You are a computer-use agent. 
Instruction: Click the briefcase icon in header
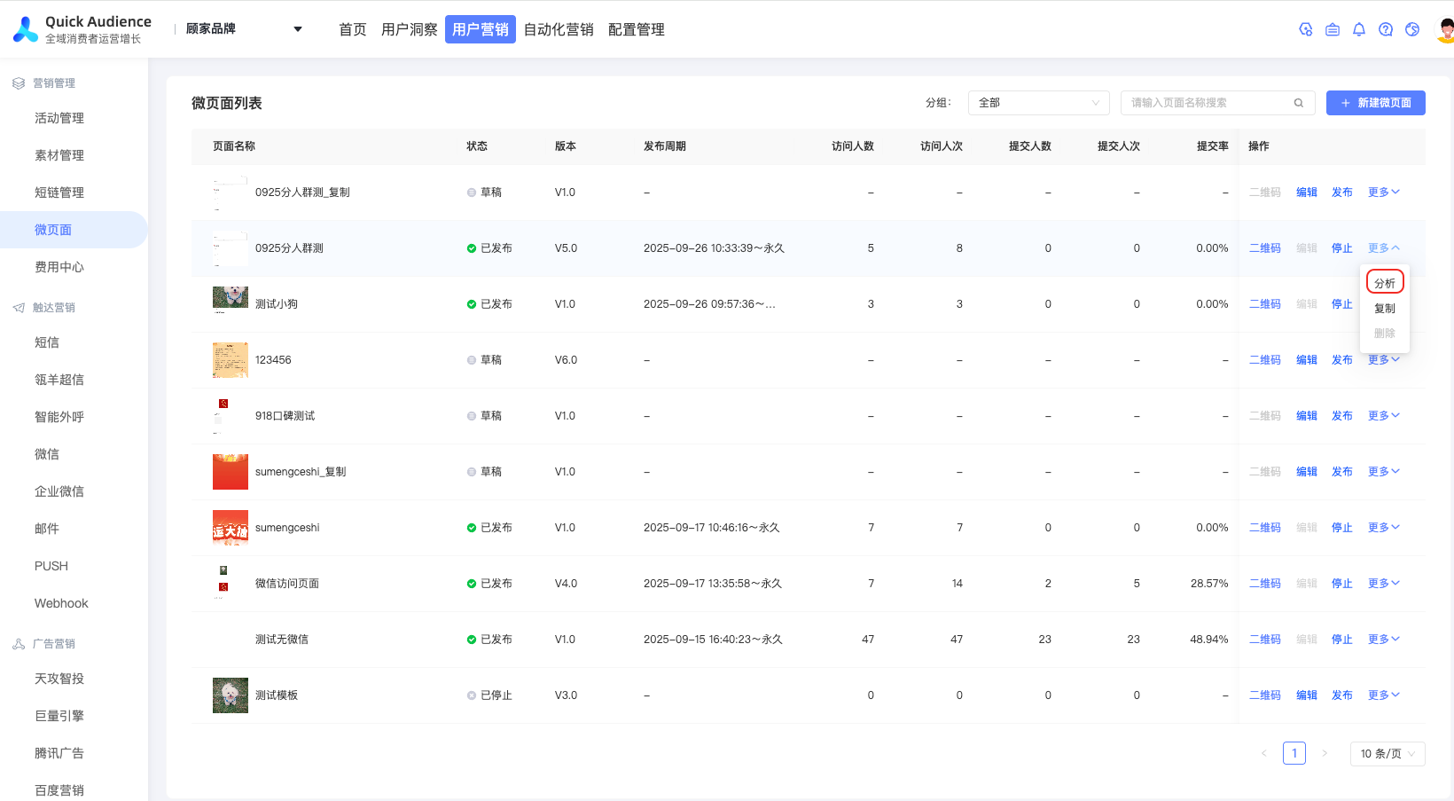click(1332, 29)
